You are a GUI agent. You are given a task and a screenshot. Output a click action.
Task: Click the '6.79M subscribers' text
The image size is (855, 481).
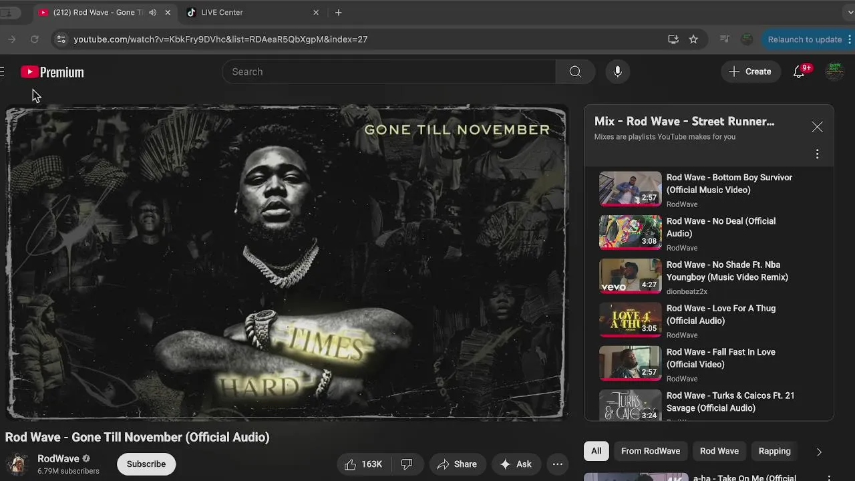pyautogui.click(x=68, y=471)
